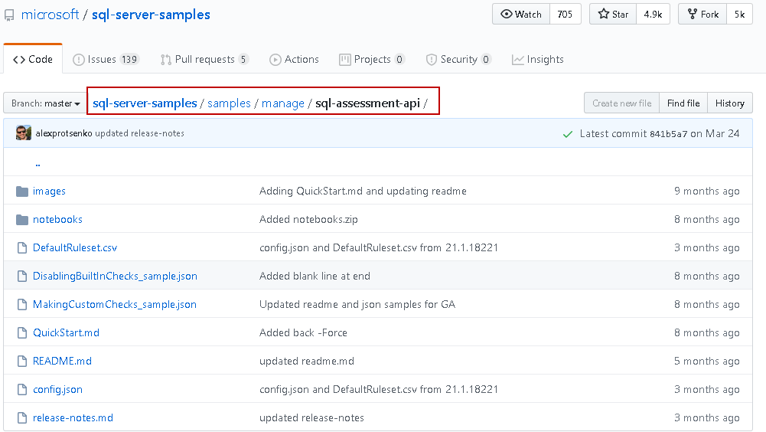The image size is (766, 432).
Task: Click the repository icon beside microsoft
Action: (x=9, y=15)
